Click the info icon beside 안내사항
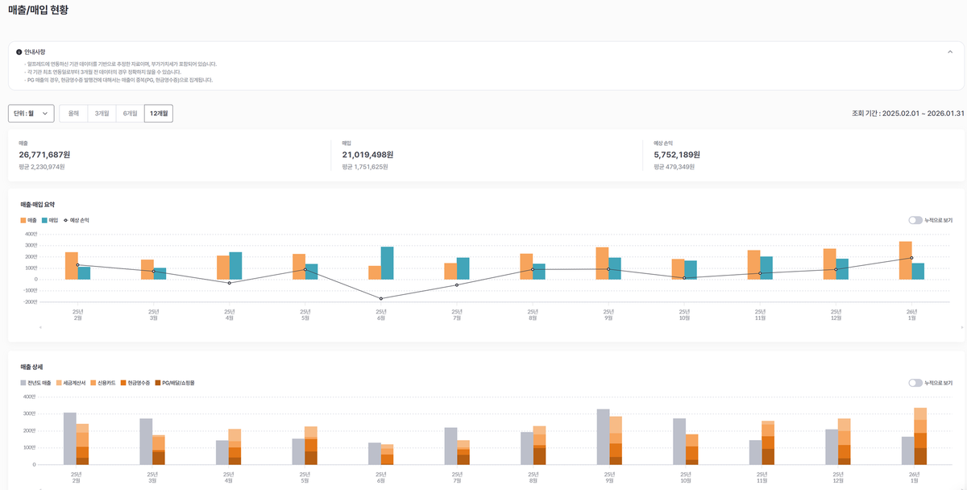967x490 pixels. (19, 52)
